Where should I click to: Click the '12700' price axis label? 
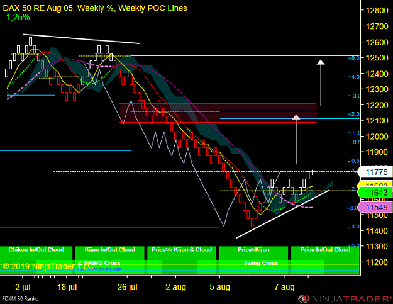[x=377, y=26]
